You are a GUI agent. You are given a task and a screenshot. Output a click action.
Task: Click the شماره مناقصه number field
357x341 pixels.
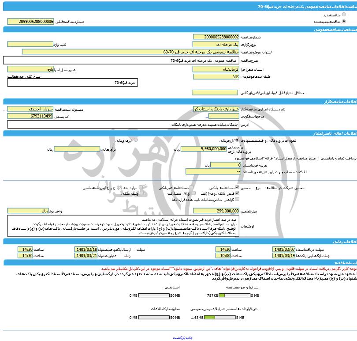[x=217, y=37]
